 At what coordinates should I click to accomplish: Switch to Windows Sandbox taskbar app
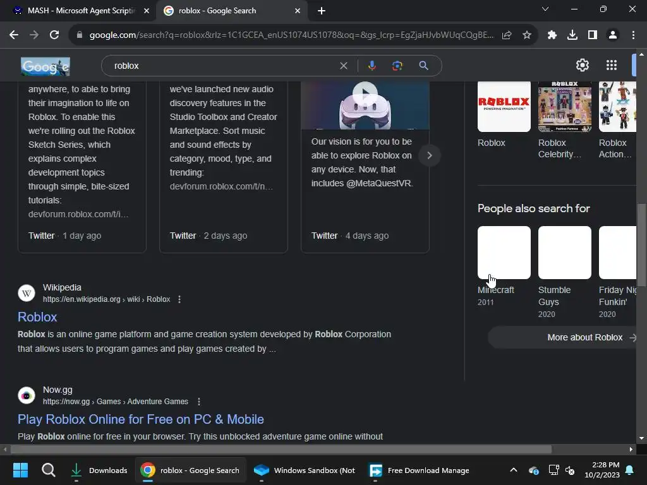305,470
